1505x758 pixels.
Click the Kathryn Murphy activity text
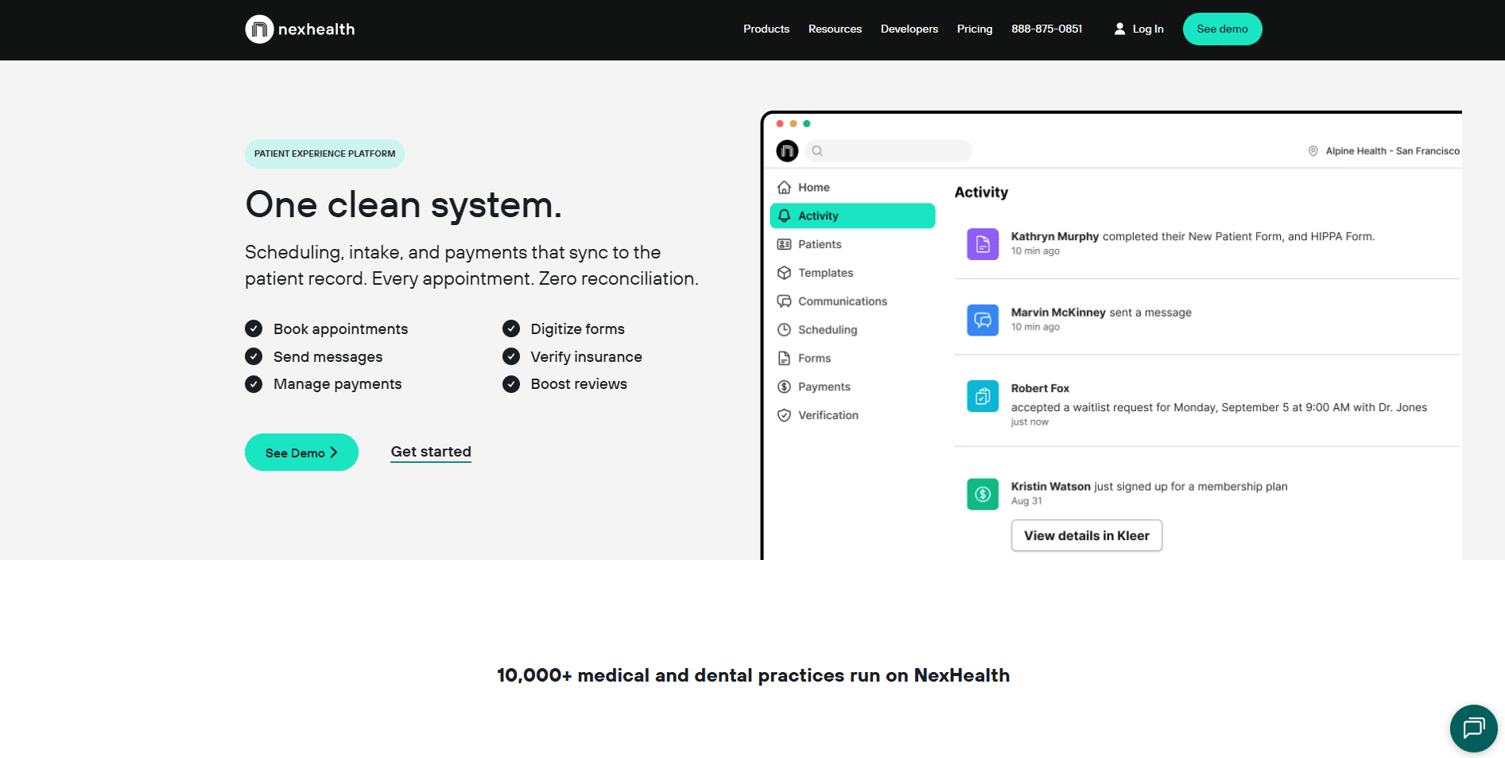[1193, 236]
